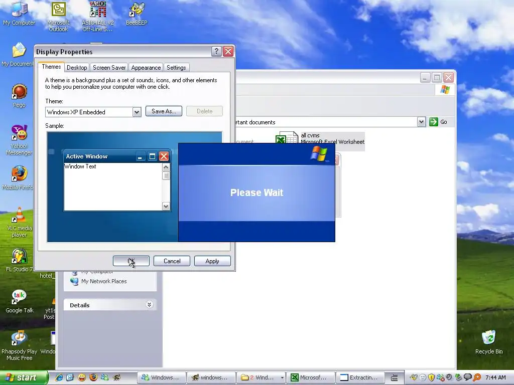
Task: Open Microsoft Outlook desktop shortcut
Action: tap(58, 17)
